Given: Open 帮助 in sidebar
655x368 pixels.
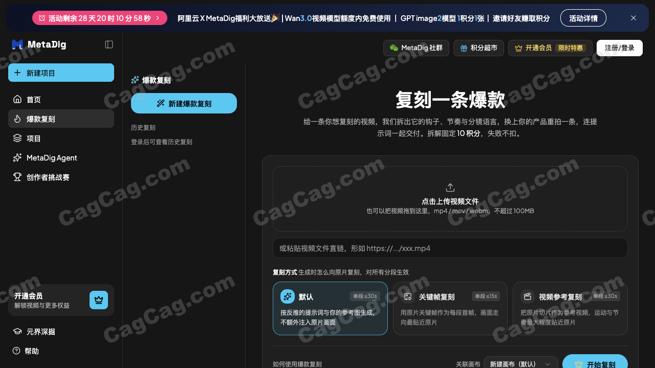Looking at the screenshot, I should click(x=61, y=351).
